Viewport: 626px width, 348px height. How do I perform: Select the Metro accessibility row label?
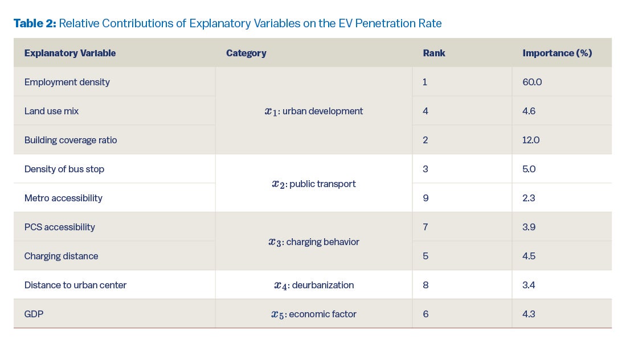[63, 198]
